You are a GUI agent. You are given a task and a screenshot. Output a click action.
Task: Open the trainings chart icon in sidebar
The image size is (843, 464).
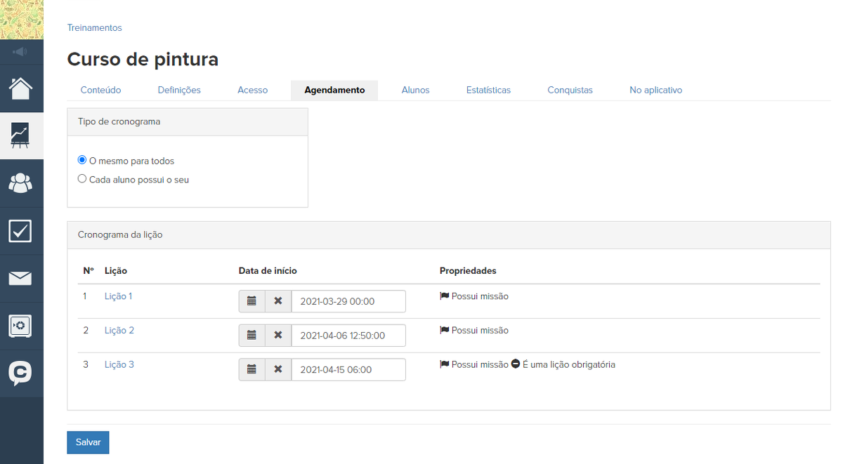[x=21, y=135]
